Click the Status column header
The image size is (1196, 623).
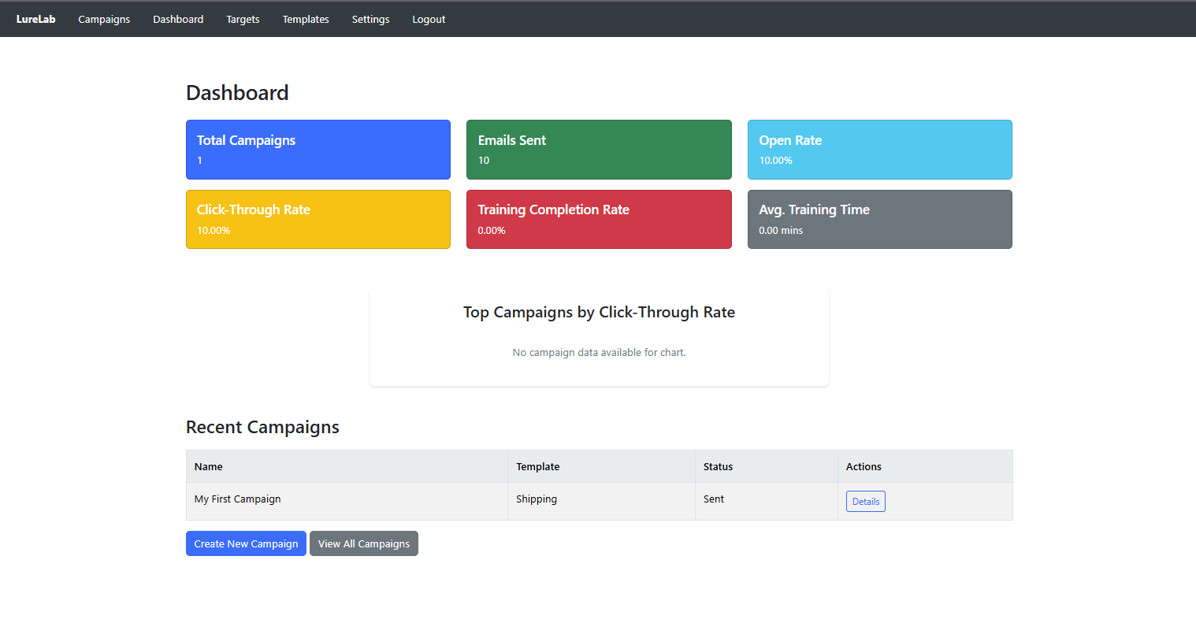pyautogui.click(x=766, y=466)
